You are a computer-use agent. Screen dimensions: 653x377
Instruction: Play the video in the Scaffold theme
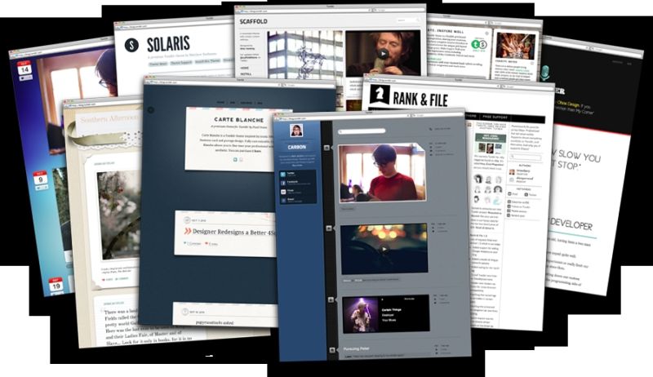coord(382,54)
